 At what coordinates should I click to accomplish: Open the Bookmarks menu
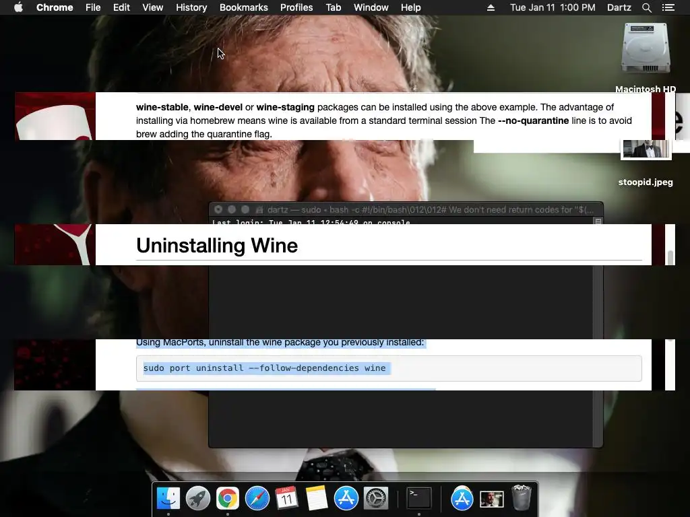tap(243, 7)
